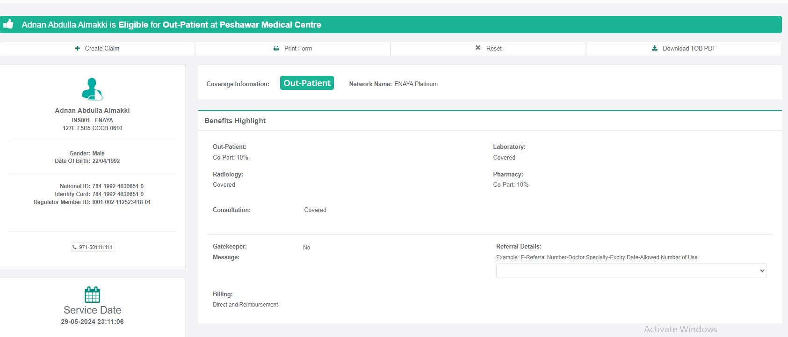The width and height of the screenshot is (788, 337).
Task: Click the Out-Patient coverage badge
Action: (x=307, y=83)
